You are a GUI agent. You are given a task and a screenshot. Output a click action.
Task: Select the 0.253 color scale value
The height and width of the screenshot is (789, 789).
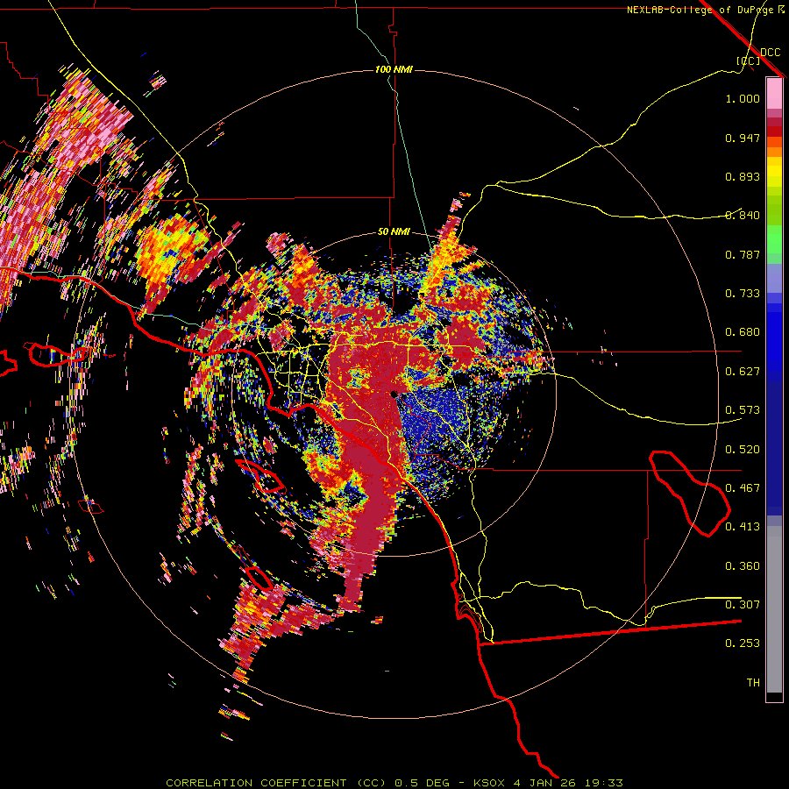tap(743, 643)
